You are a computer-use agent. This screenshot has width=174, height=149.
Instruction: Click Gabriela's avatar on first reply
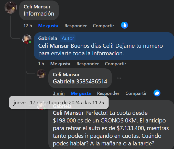pyautogui.click(x=27, y=39)
